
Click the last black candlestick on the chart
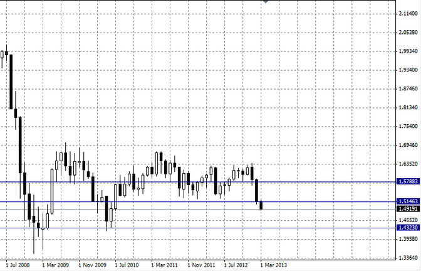coord(261,205)
